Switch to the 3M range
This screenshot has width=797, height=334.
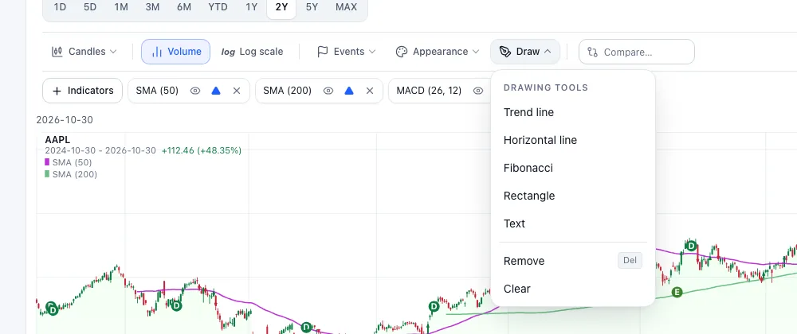[x=152, y=8]
